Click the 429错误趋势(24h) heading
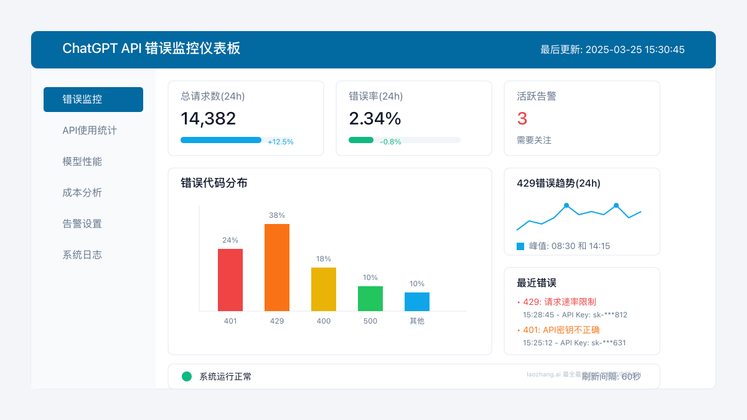The width and height of the screenshot is (747, 420). pos(558,183)
